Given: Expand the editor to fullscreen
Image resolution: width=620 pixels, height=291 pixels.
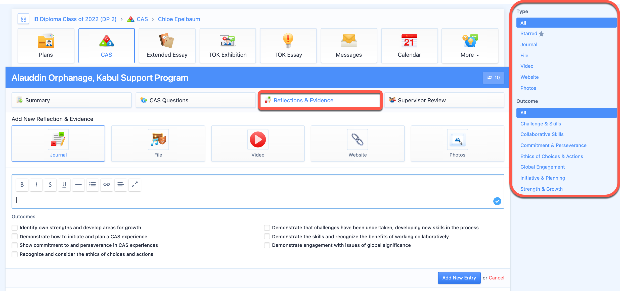Looking at the screenshot, I should click(x=135, y=185).
